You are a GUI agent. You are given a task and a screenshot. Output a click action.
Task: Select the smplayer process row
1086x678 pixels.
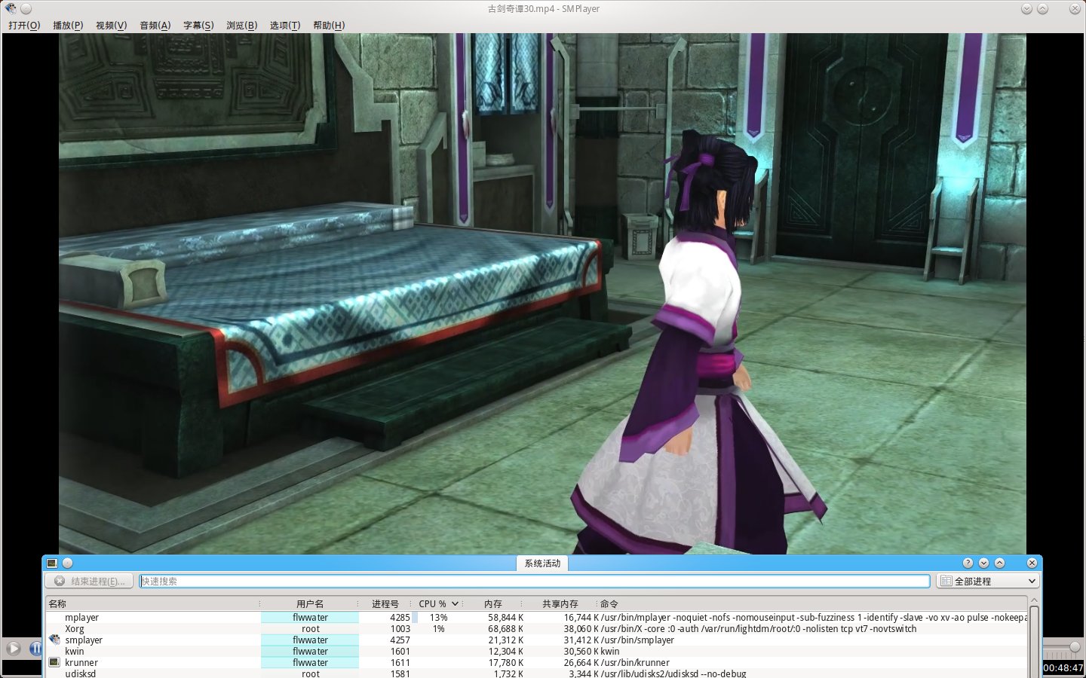pos(536,640)
